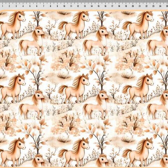This screenshot has width=168, height=168.
Task: Click the ruler mark labeled 8
Action: [50, 6]
